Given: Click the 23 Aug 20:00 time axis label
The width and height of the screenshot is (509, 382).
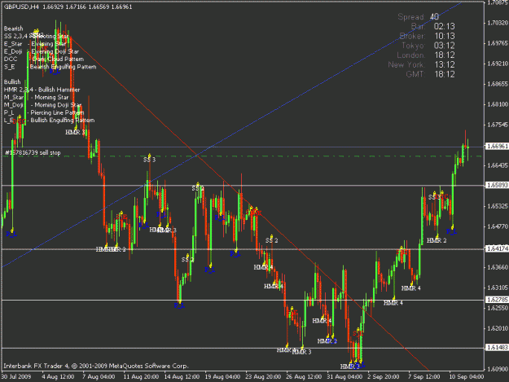Looking at the screenshot, I should 263,377.
